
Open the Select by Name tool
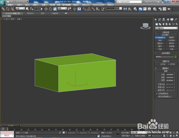click(32, 9)
